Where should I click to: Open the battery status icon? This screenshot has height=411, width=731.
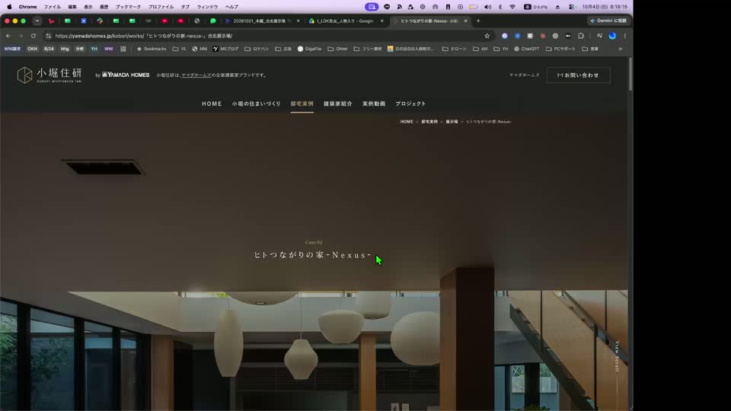click(474, 7)
